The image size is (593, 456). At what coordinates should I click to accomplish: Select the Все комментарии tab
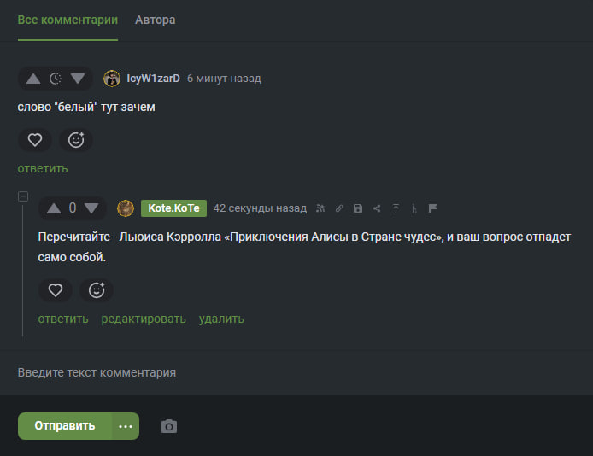68,20
